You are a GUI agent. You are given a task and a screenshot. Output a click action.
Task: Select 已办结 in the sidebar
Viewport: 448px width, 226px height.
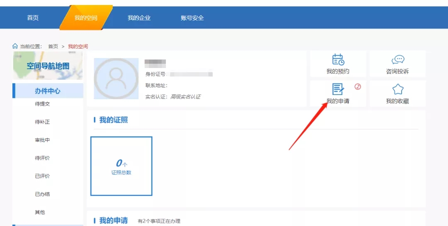tap(42, 194)
